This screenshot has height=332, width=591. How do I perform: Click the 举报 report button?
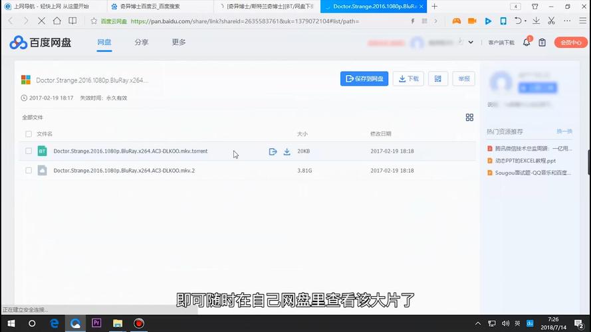(464, 78)
